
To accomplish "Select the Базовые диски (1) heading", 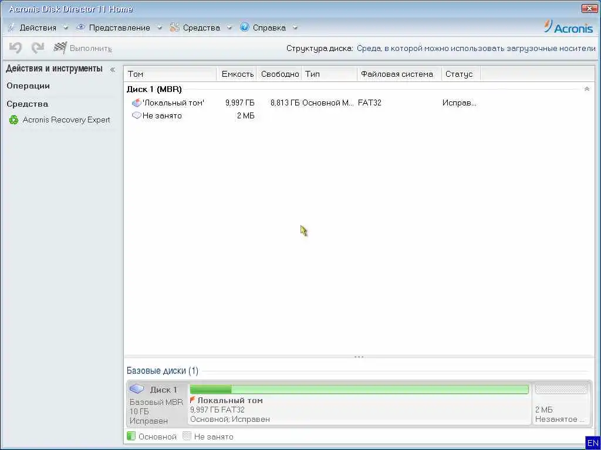I will pyautogui.click(x=163, y=371).
